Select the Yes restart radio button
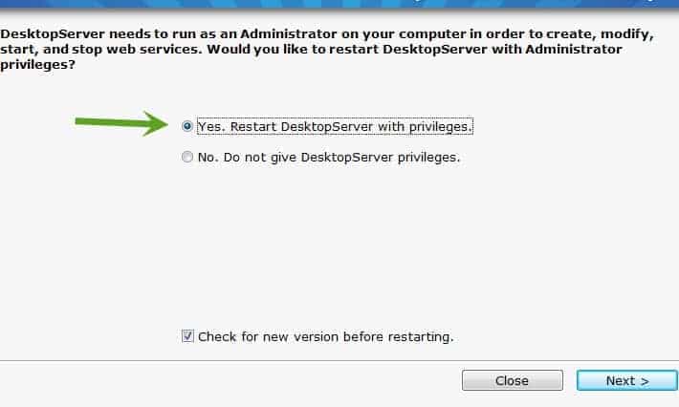679x407 pixels. tap(187, 126)
